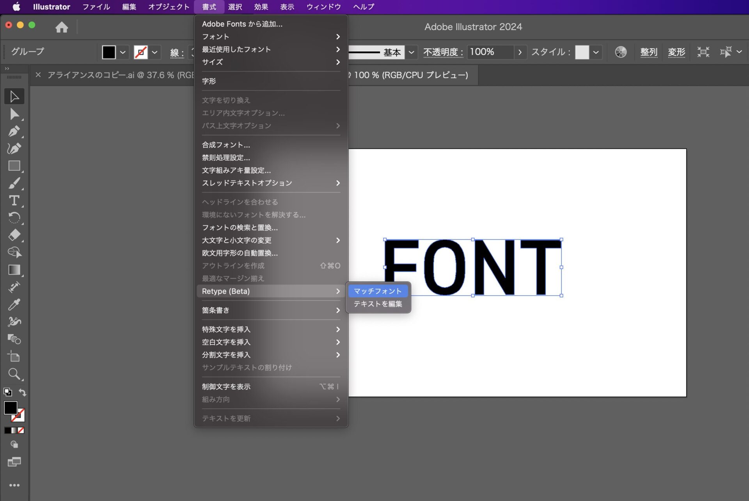Screen dimensions: 749x501
Task: Select the Eyedropper tool
Action: (x=14, y=304)
